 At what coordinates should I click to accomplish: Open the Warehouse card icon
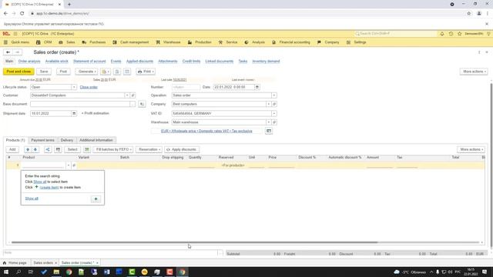(x=274, y=122)
